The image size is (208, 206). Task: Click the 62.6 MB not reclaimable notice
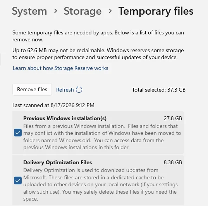click(98, 54)
